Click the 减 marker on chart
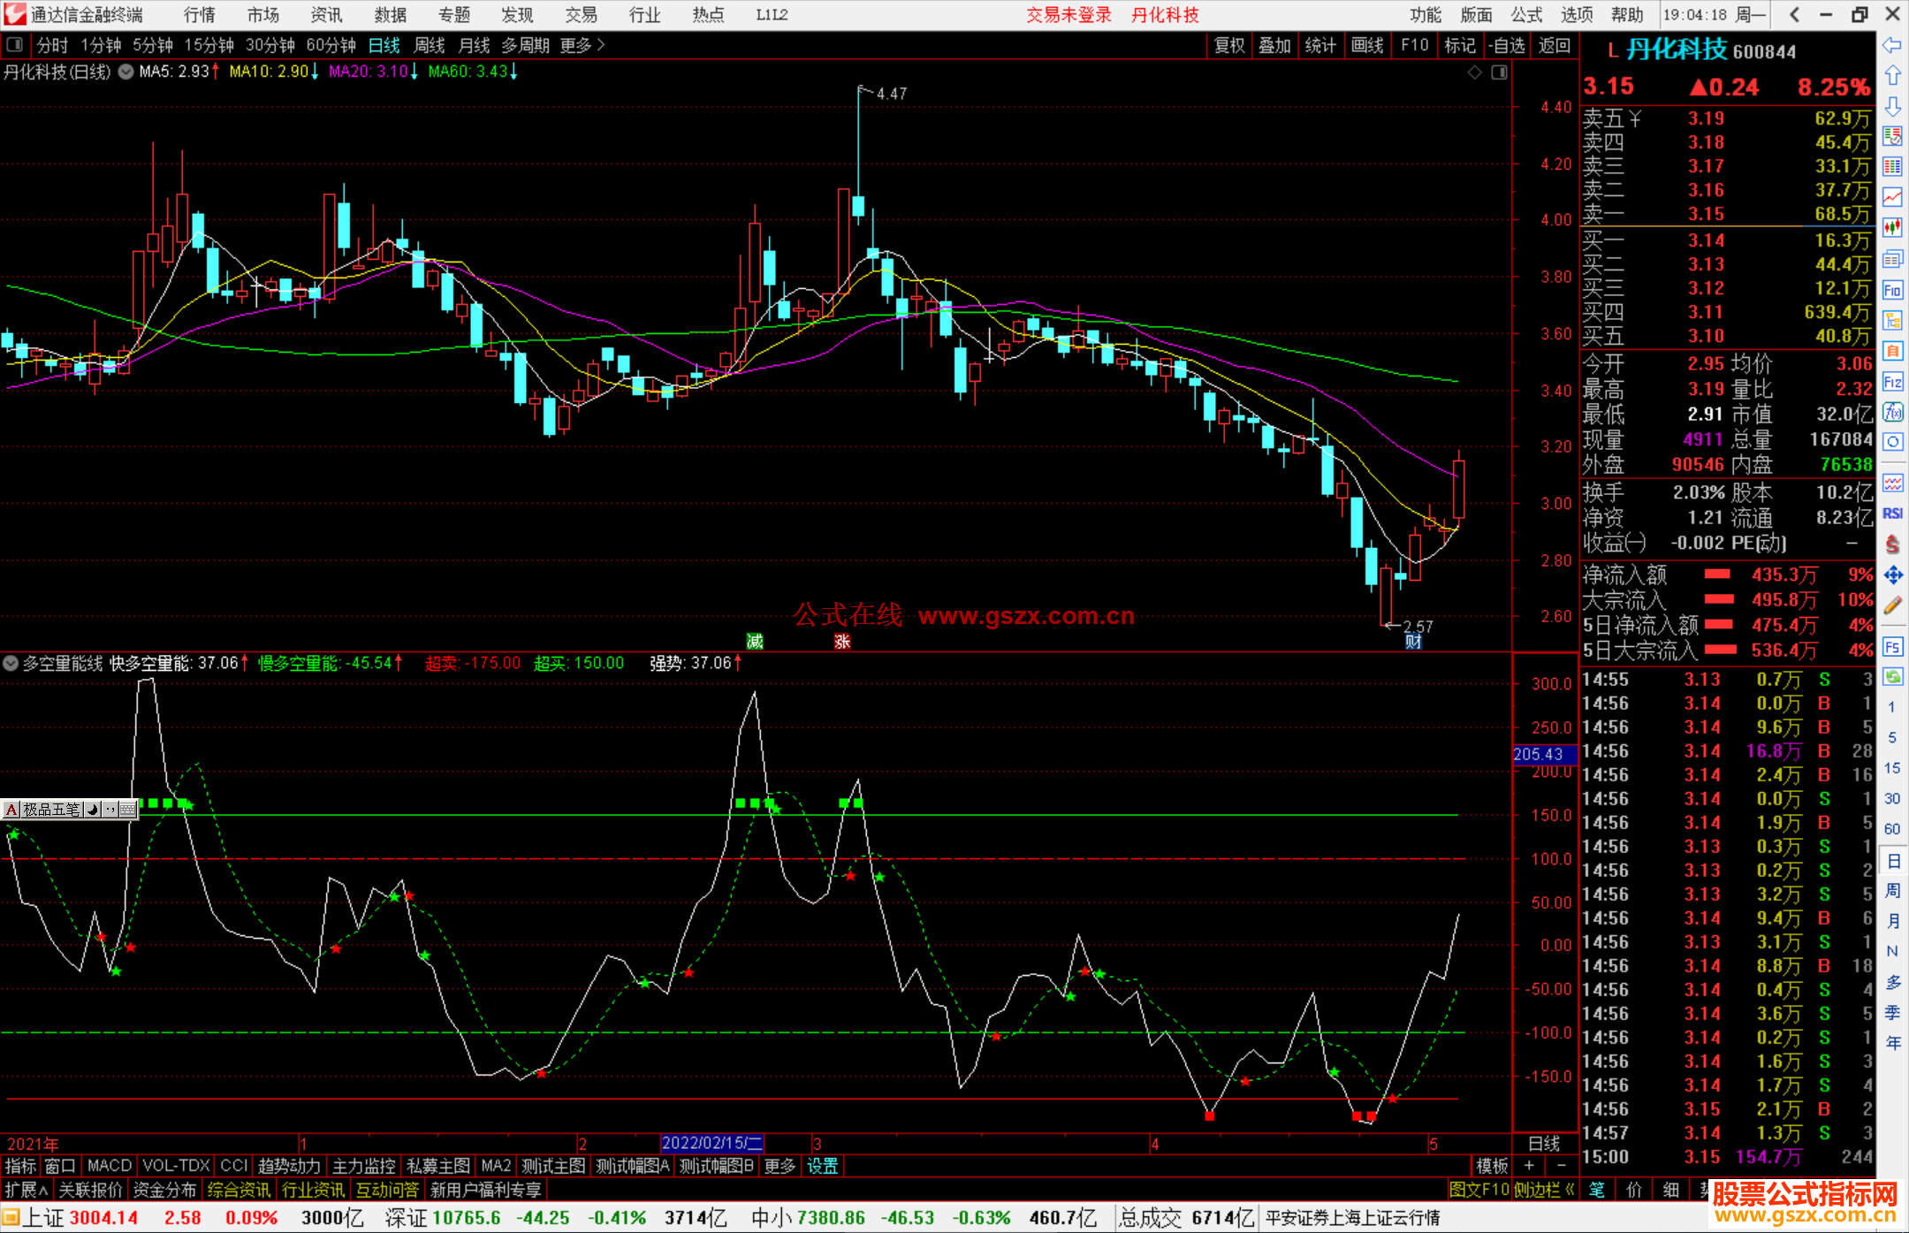Viewport: 1909px width, 1233px height. pyautogui.click(x=754, y=641)
